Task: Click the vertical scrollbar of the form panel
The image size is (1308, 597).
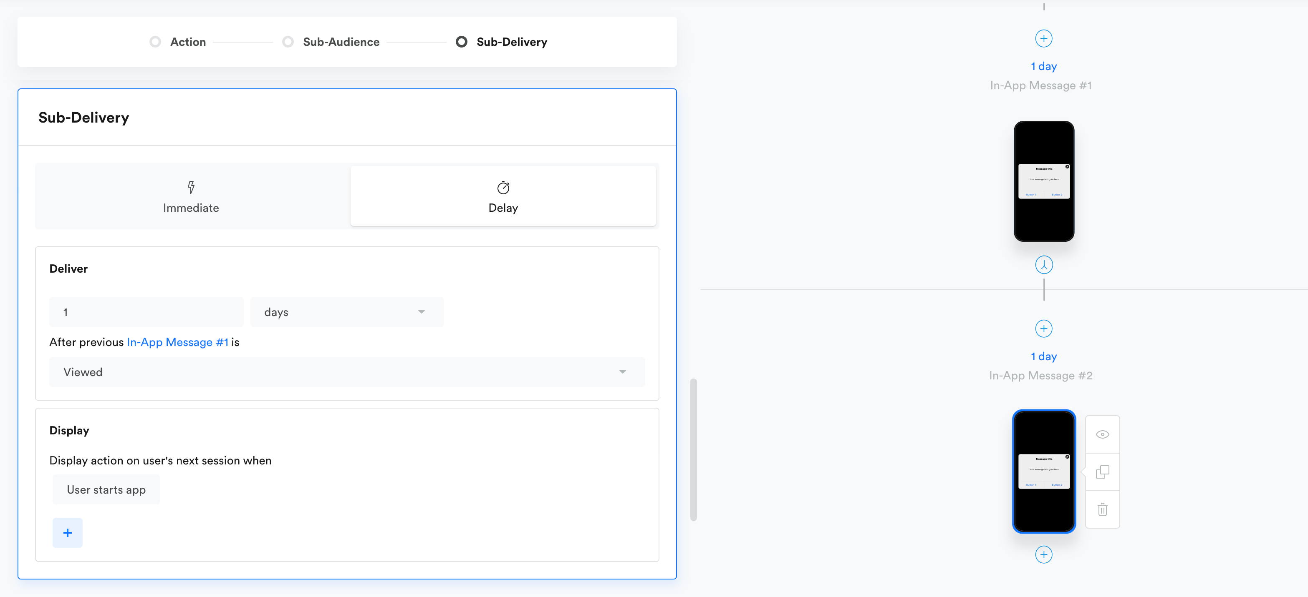Action: coord(693,449)
